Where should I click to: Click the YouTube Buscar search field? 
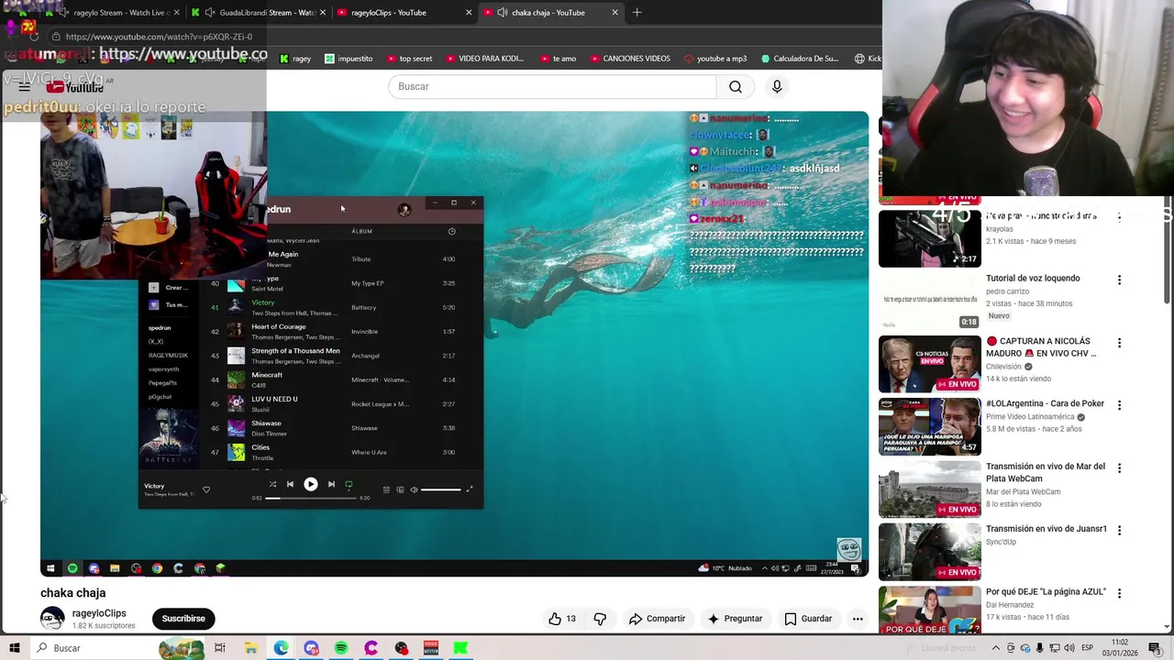pyautogui.click(x=552, y=86)
